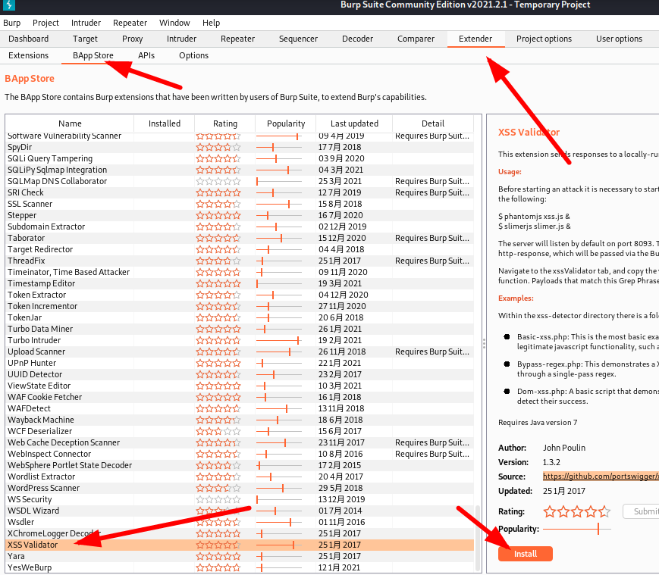Switch to the Target tab
Image resolution: width=659 pixels, height=575 pixels.
tap(85, 39)
